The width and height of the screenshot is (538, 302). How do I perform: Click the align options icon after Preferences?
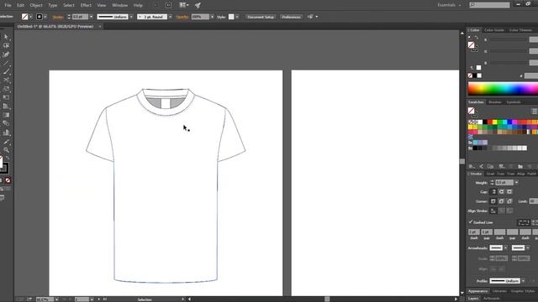(310, 17)
